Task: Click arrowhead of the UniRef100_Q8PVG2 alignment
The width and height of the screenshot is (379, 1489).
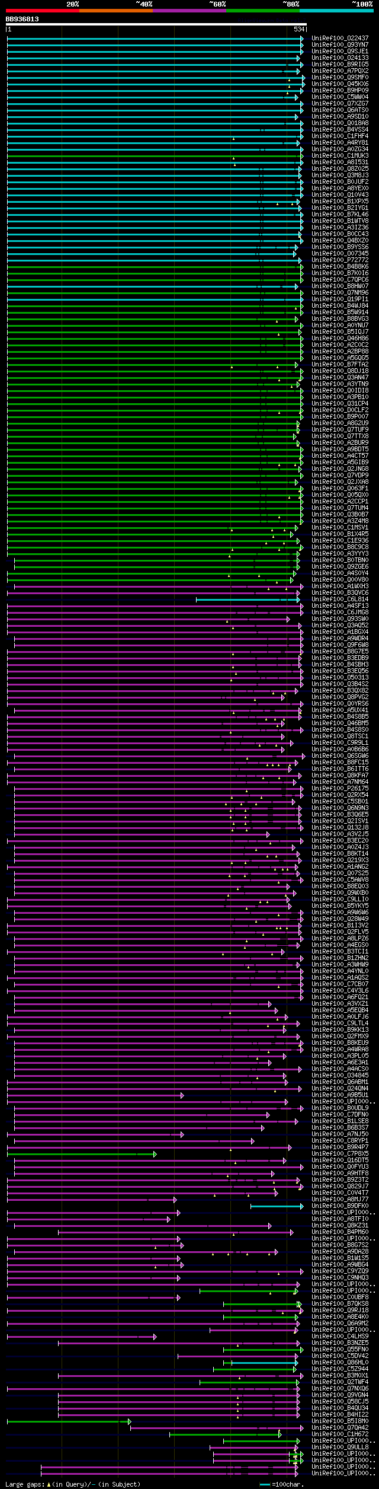Action: pyautogui.click(x=283, y=697)
